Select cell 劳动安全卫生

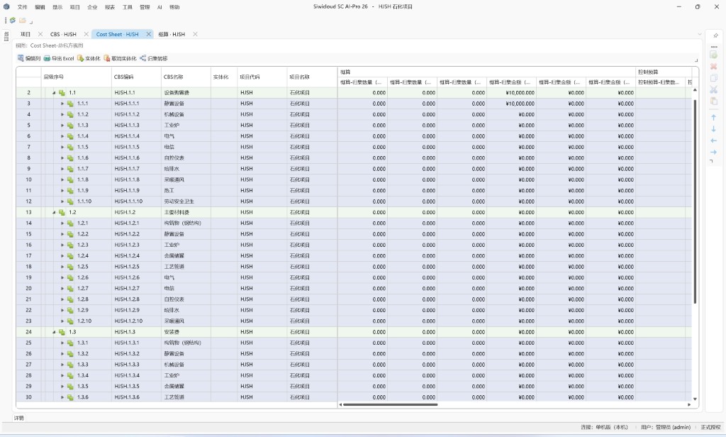186,201
